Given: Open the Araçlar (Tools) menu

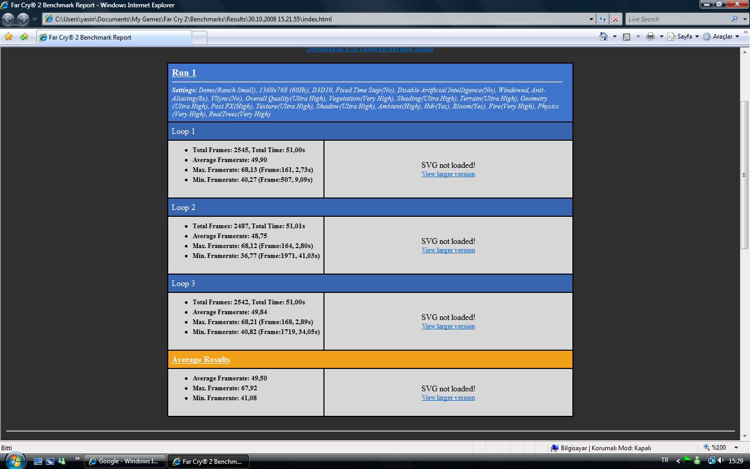Looking at the screenshot, I should click(721, 36).
